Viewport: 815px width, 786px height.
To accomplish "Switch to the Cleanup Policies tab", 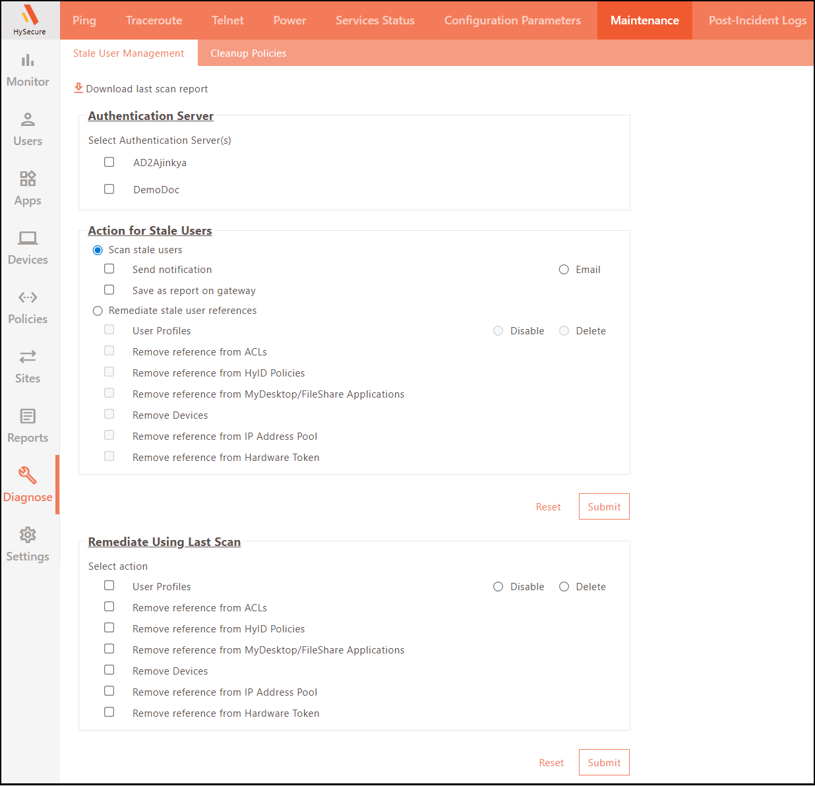I will (248, 53).
